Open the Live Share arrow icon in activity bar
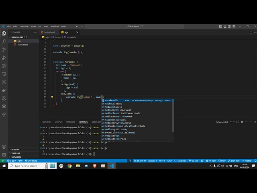Screen dimensions: 257x193 [x=4, y=115]
